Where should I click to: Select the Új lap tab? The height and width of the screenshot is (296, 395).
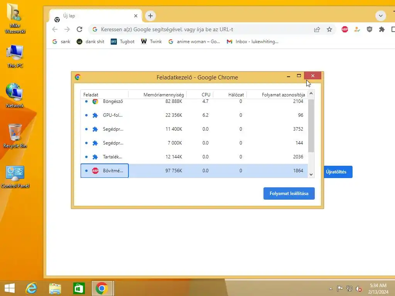[x=96, y=16]
